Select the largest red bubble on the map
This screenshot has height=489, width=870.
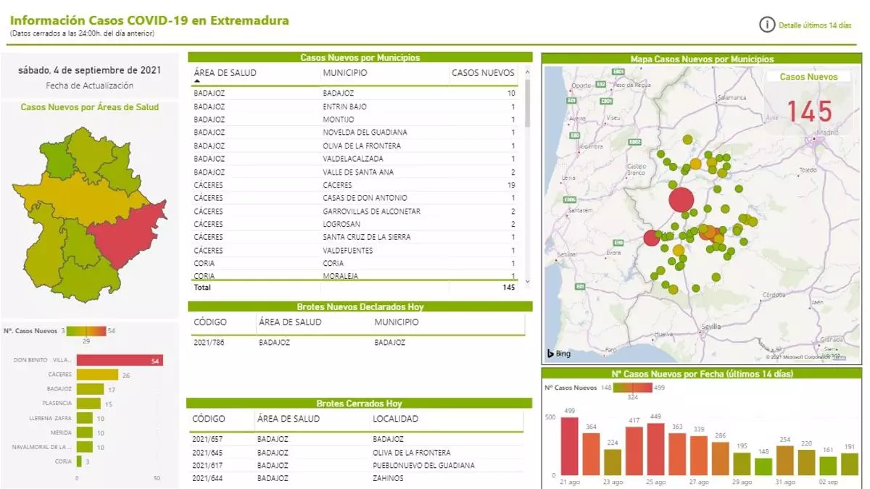[681, 199]
